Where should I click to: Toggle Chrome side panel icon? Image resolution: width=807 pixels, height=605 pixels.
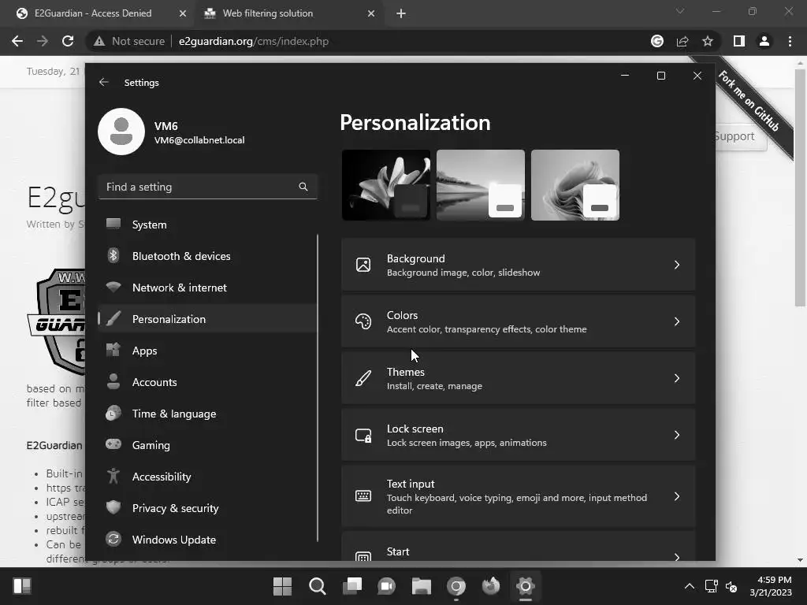[x=739, y=41]
